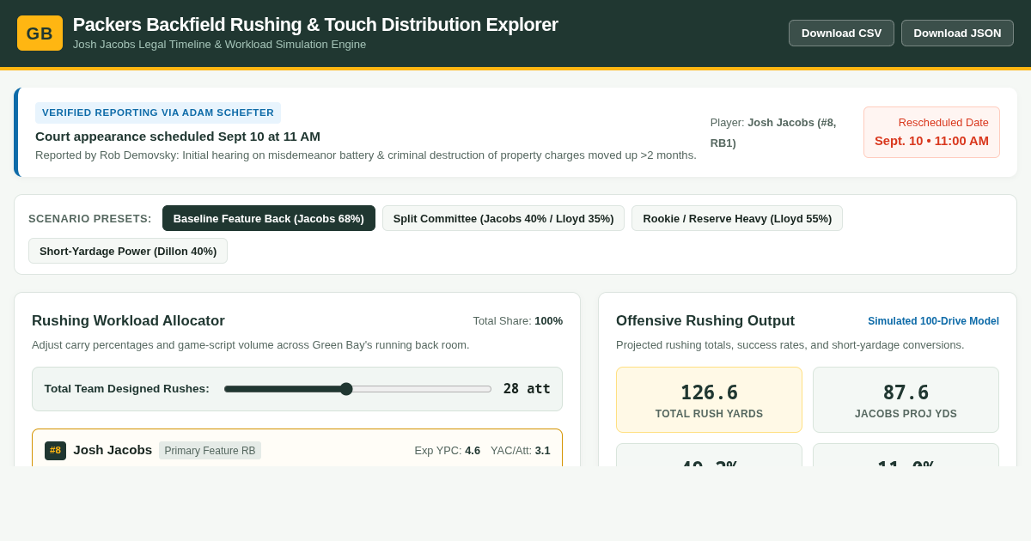Viewport: 1031px width, 541px height.
Task: Switch to Short-Yardage Power (Dillon 40%) preset
Action: [128, 251]
